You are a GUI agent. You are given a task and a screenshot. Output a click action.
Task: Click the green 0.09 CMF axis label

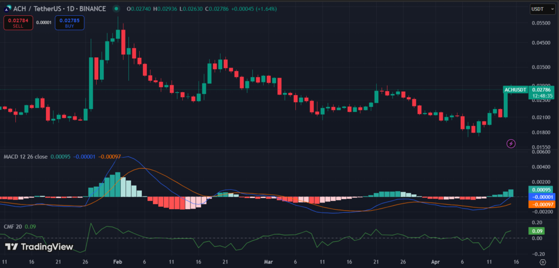[x=538, y=231]
